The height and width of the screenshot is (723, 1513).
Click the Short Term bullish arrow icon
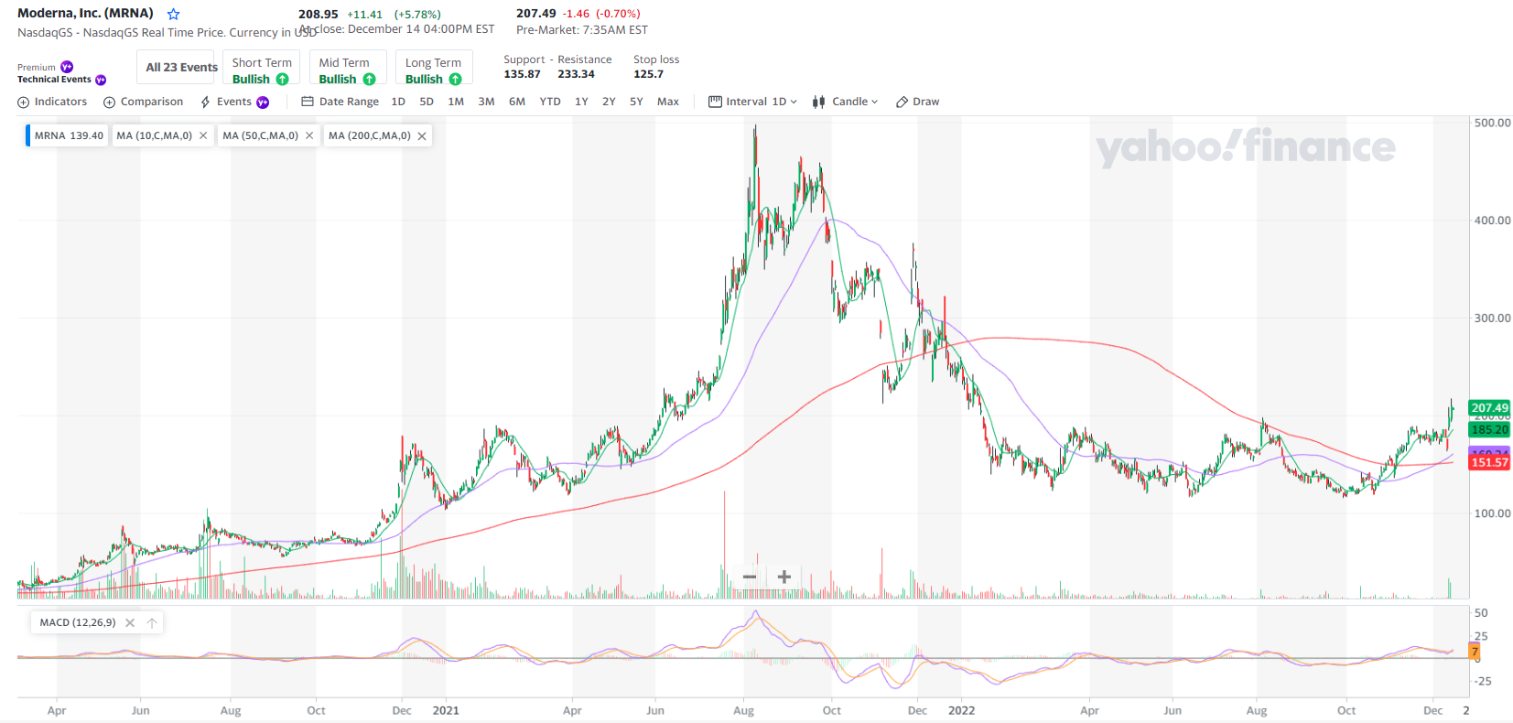click(x=282, y=80)
